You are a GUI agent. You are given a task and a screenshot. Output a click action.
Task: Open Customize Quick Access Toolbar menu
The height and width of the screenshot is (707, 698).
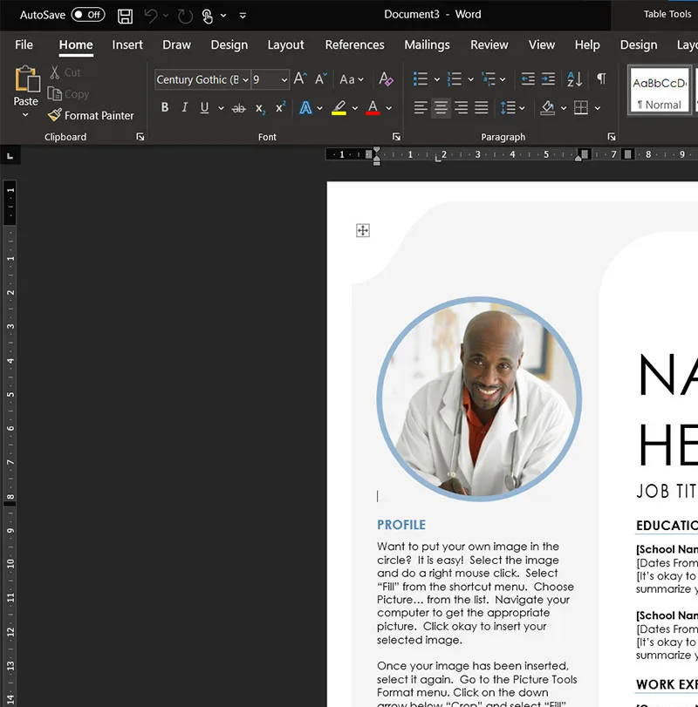tap(243, 16)
